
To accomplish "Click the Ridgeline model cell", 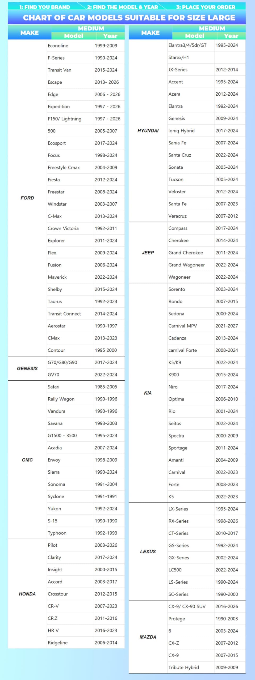I will [x=58, y=643].
